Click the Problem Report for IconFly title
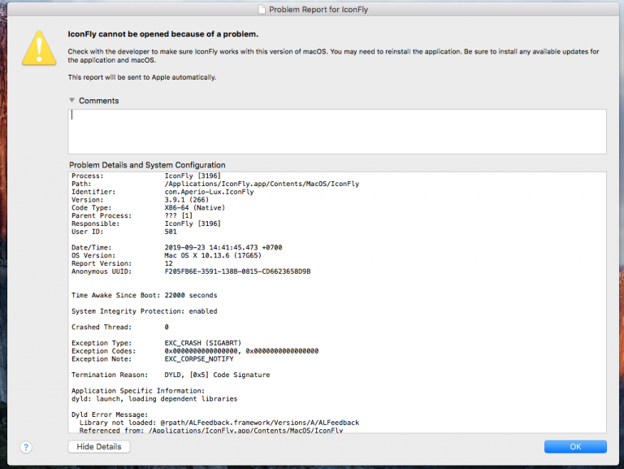This screenshot has height=469, width=624. tap(318, 9)
